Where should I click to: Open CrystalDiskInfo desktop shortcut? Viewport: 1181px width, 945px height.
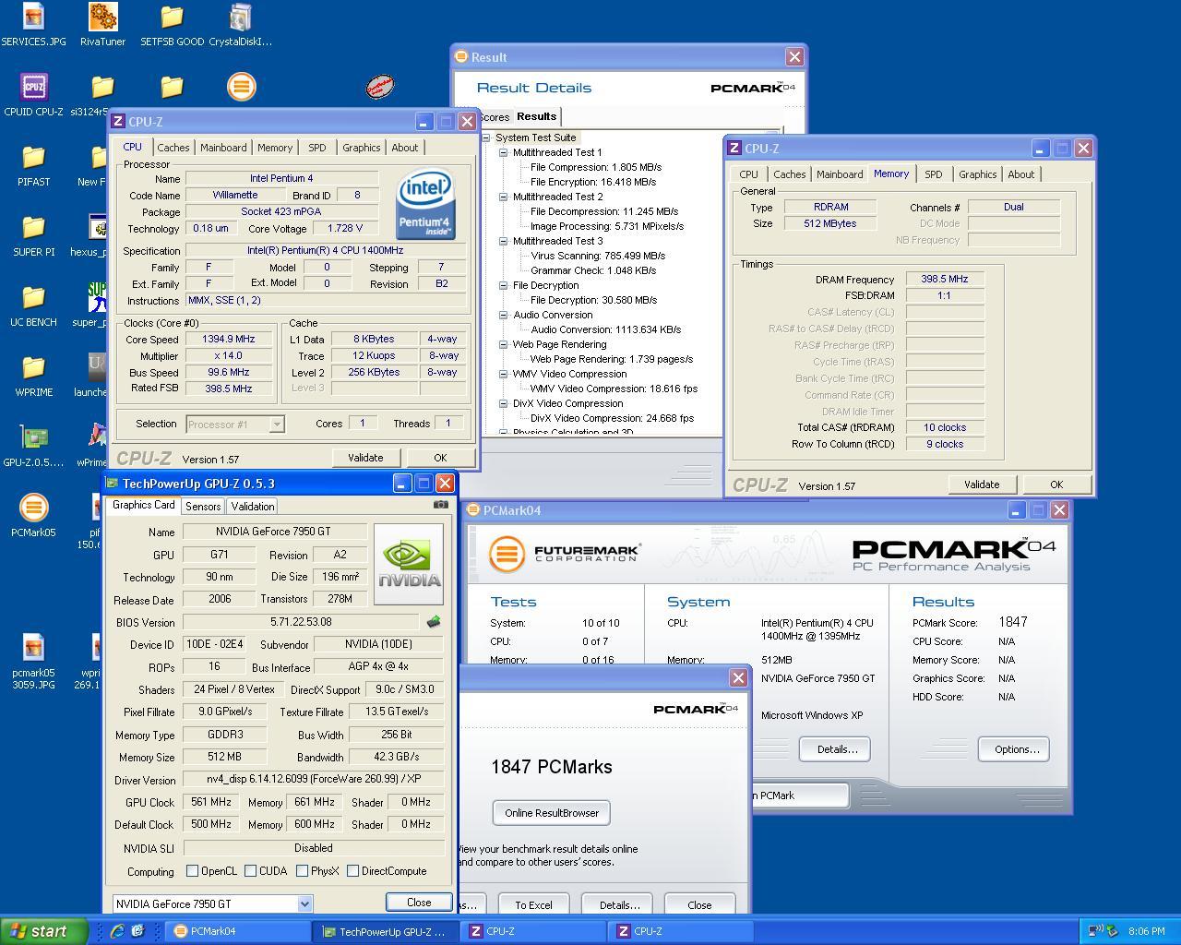click(x=240, y=25)
